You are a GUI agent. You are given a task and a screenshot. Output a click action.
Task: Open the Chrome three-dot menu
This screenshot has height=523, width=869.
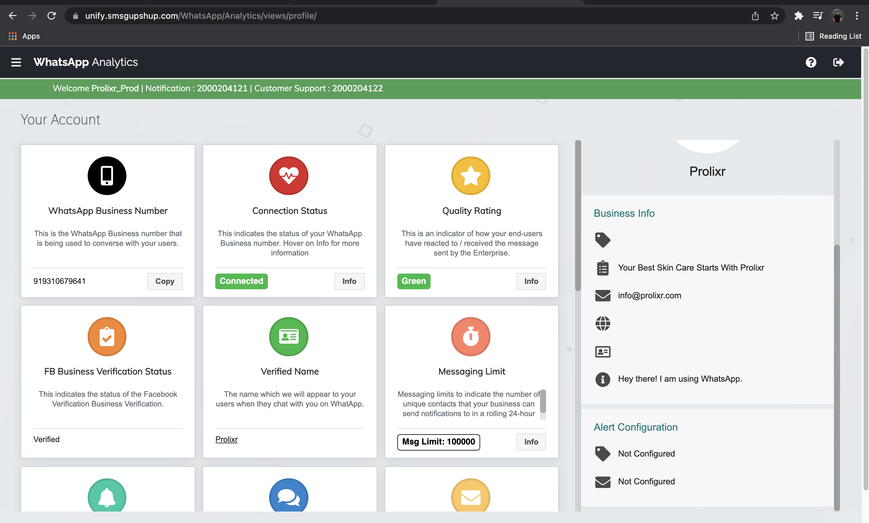click(857, 16)
